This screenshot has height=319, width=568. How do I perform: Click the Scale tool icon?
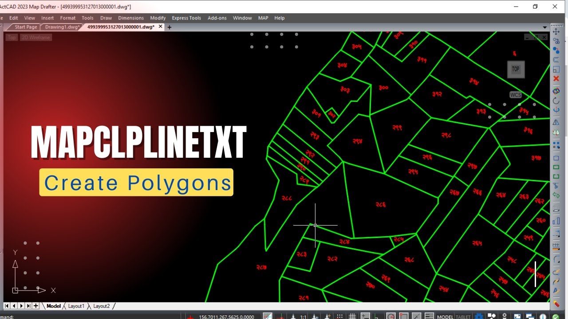[x=556, y=70]
